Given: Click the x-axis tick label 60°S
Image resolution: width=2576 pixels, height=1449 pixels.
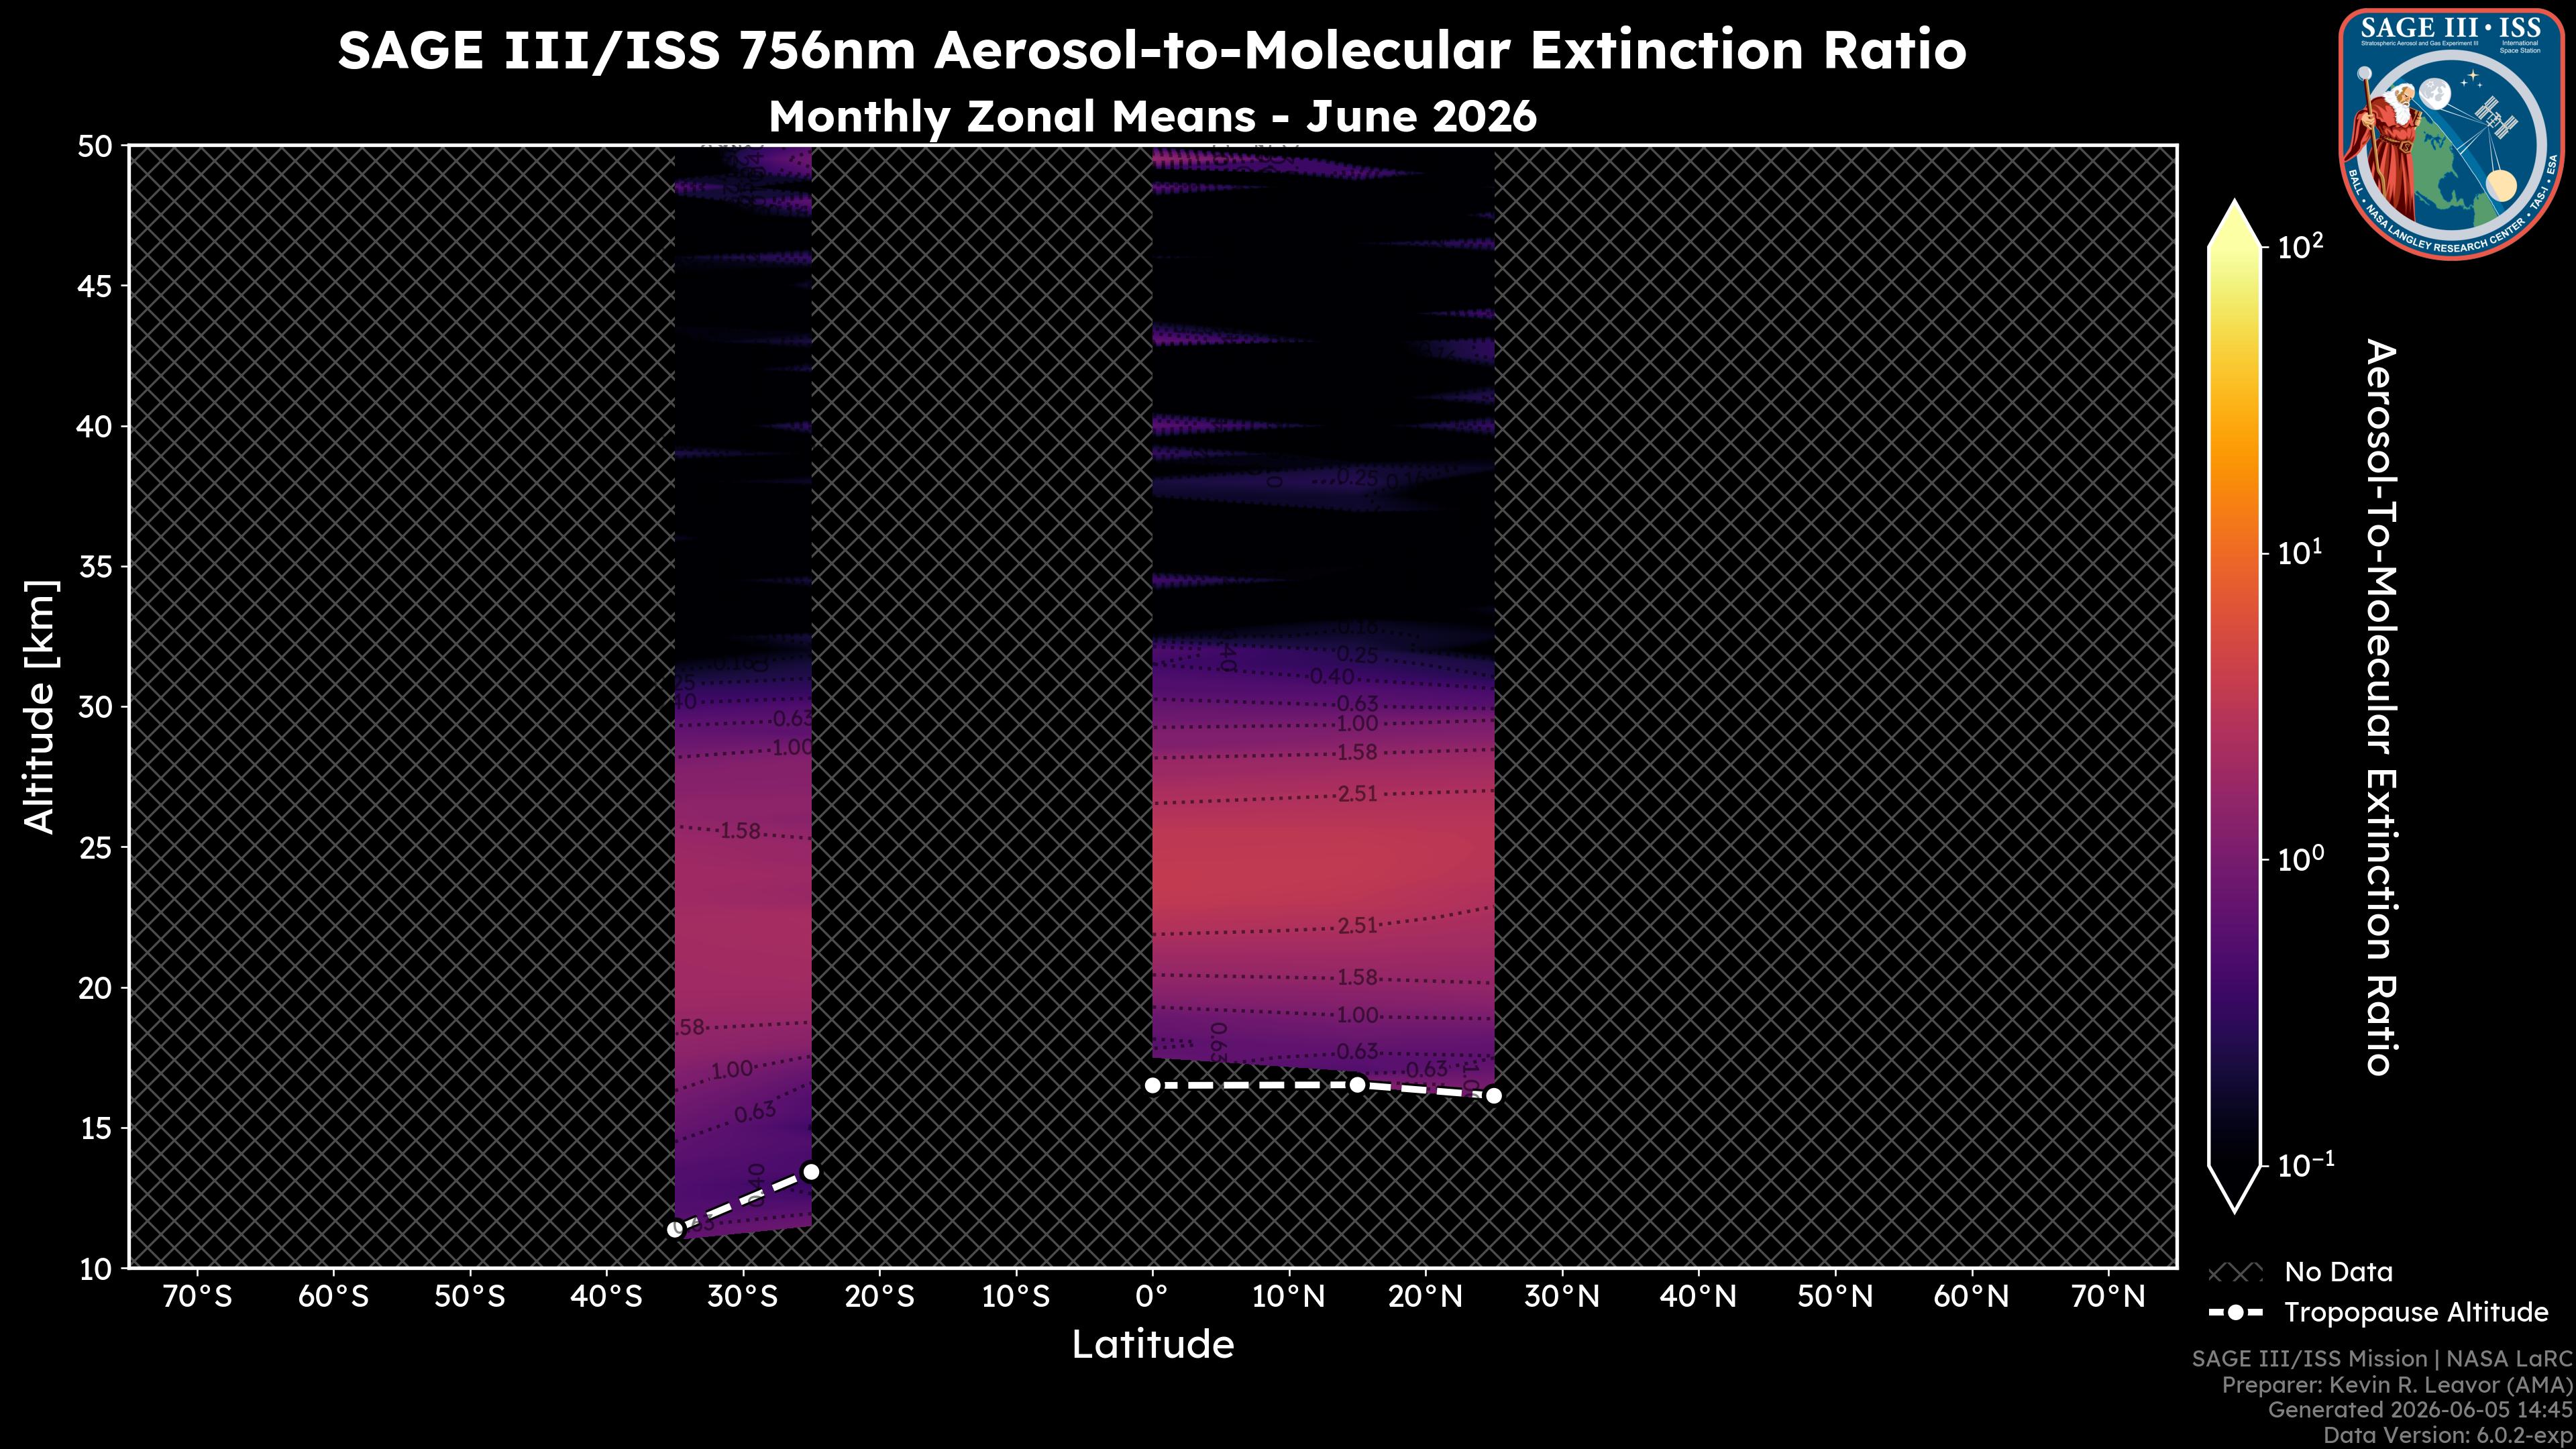Looking at the screenshot, I should [x=333, y=1297].
